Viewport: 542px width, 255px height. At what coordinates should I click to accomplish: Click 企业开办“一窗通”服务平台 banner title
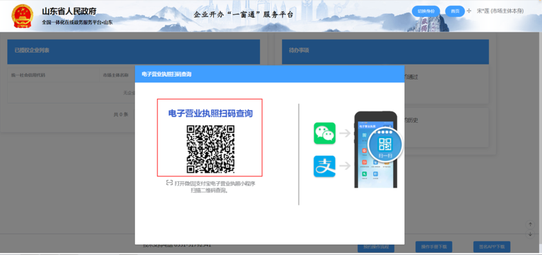244,14
